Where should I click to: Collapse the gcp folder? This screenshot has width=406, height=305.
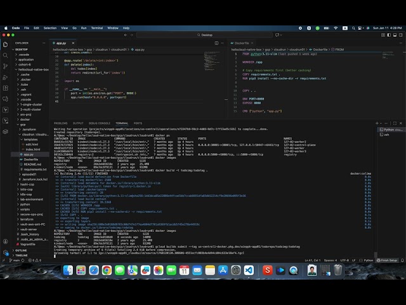tap(23, 125)
